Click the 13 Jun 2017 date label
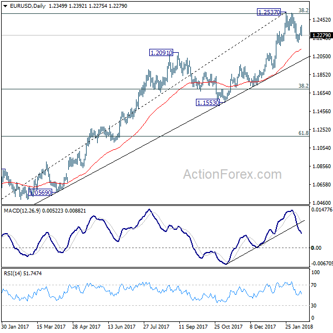The width and height of the screenshot is (333, 333). tap(122, 326)
